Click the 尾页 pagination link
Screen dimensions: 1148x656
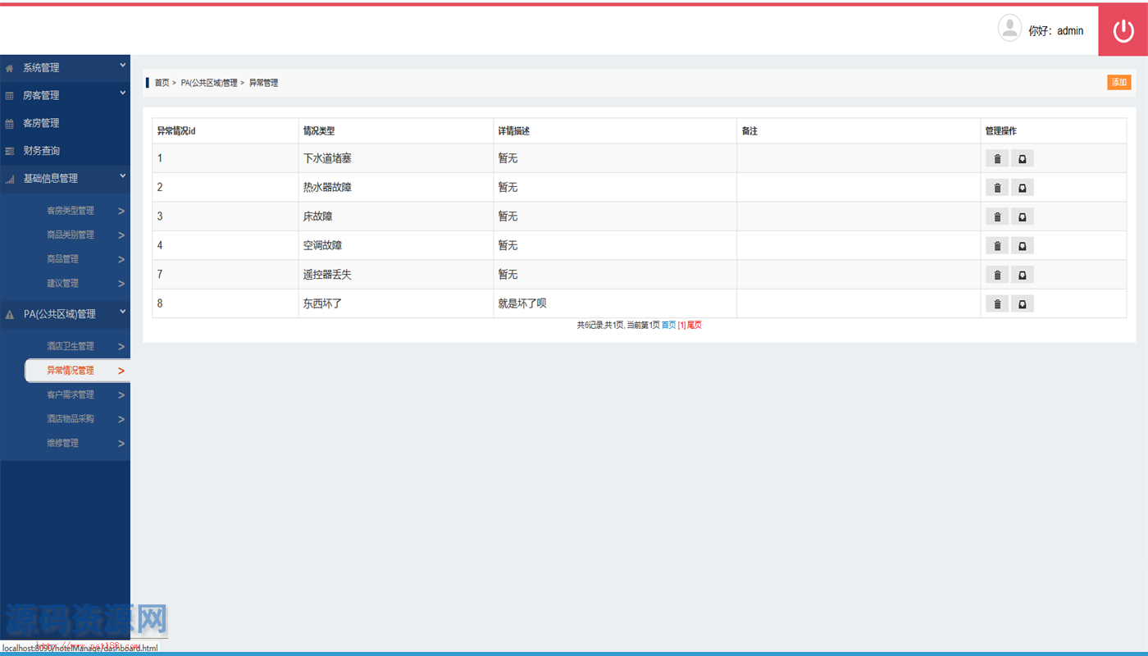694,326
